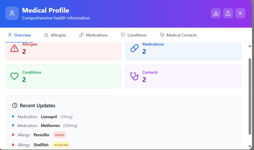Click the 'Medical Profile' title
This screenshot has height=150, width=254.
45,10
